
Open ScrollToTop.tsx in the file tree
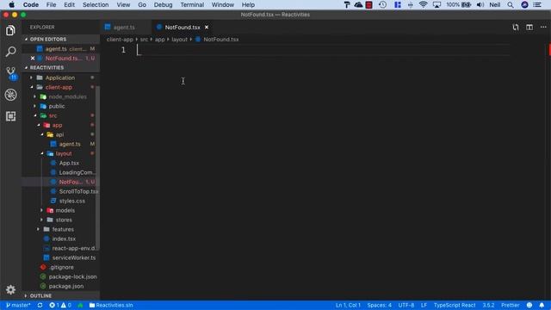click(x=78, y=191)
